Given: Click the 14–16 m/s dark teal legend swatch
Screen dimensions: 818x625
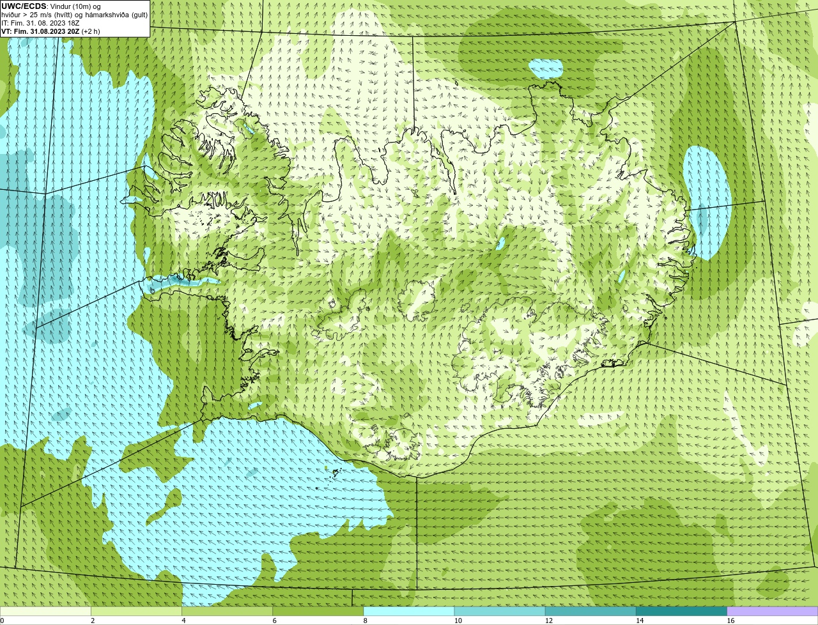Looking at the screenshot, I should click(x=681, y=611).
